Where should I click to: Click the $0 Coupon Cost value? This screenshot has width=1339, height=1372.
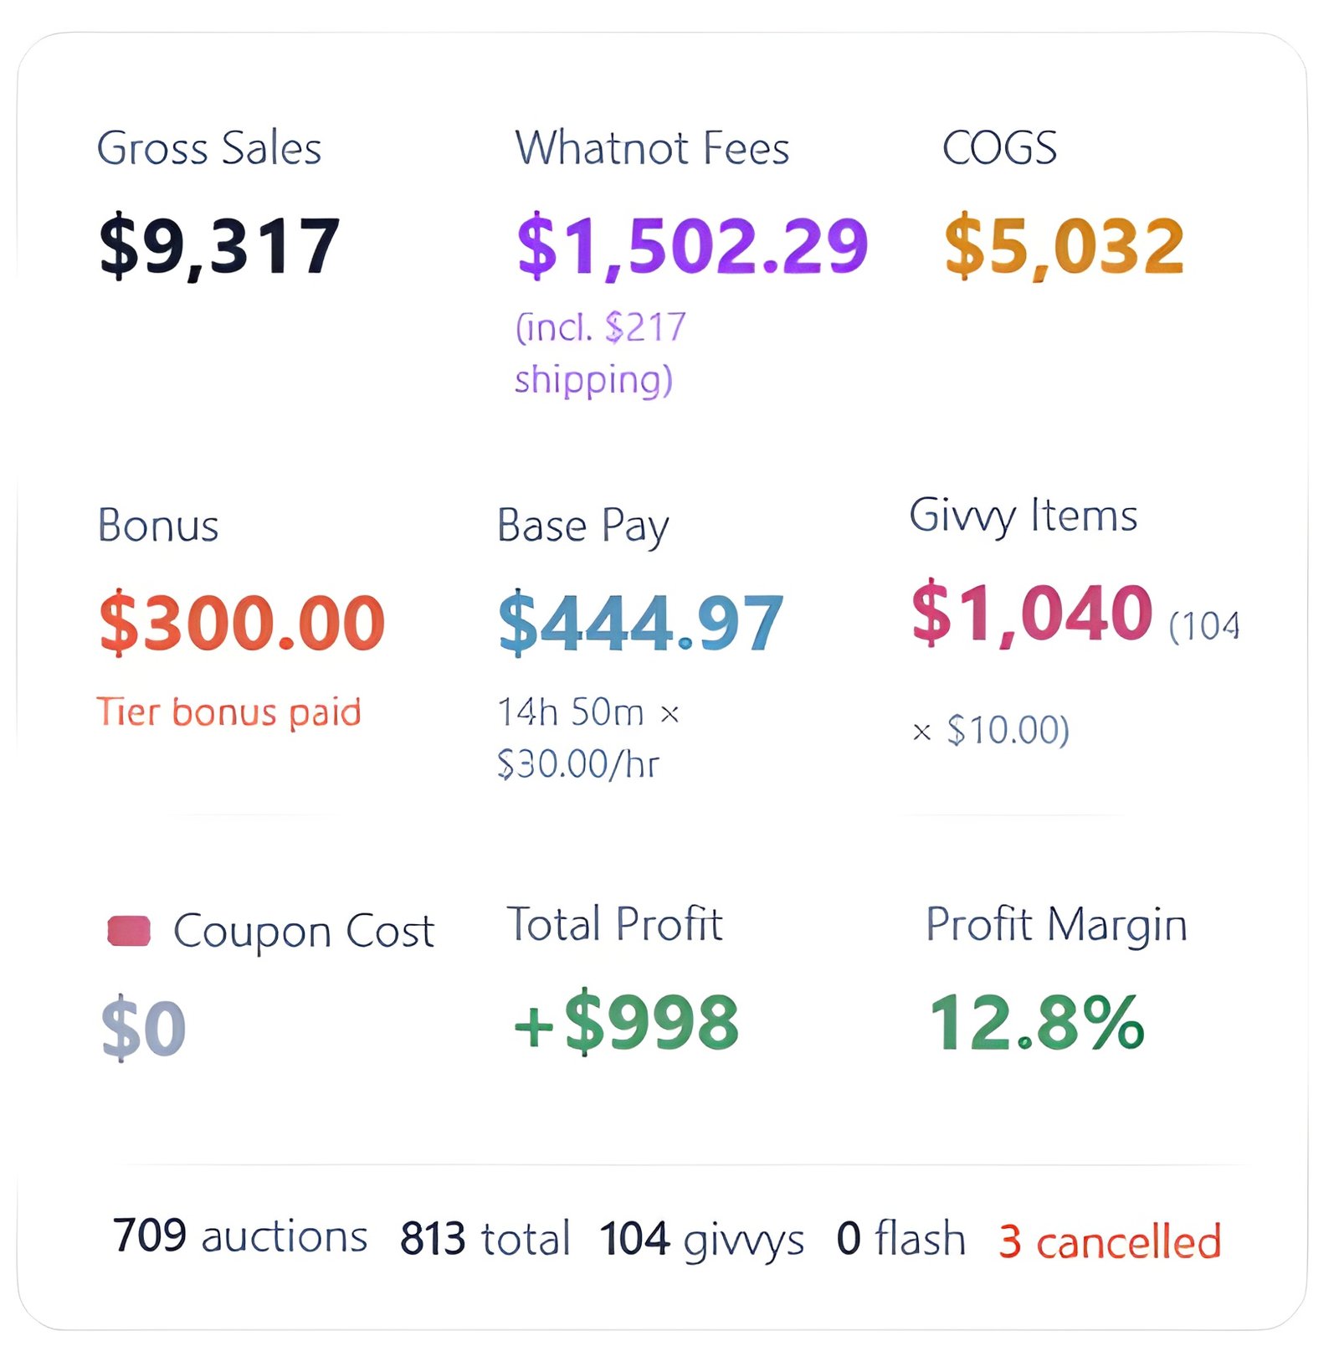(143, 1028)
